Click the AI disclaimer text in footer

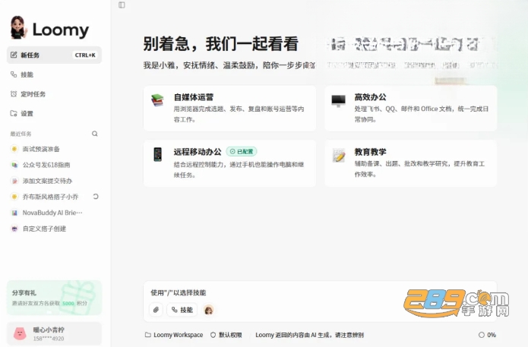309,335
